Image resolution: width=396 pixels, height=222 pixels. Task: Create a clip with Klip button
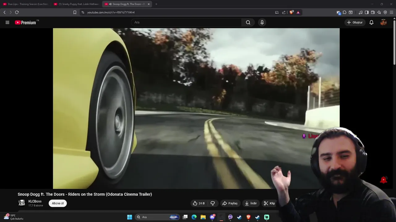[269, 203]
